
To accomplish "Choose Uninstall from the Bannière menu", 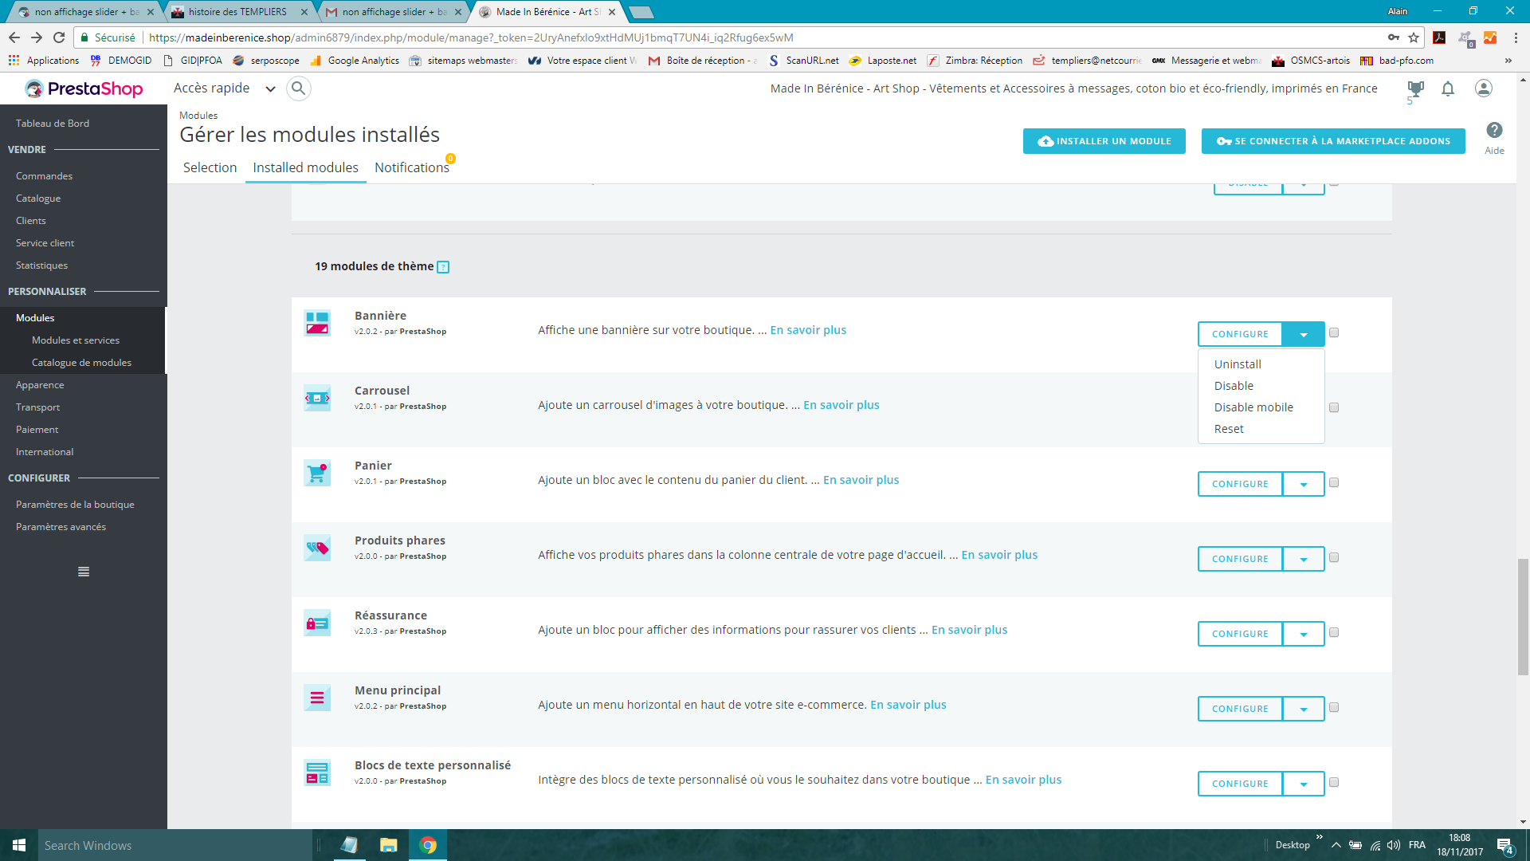I will [1238, 364].
